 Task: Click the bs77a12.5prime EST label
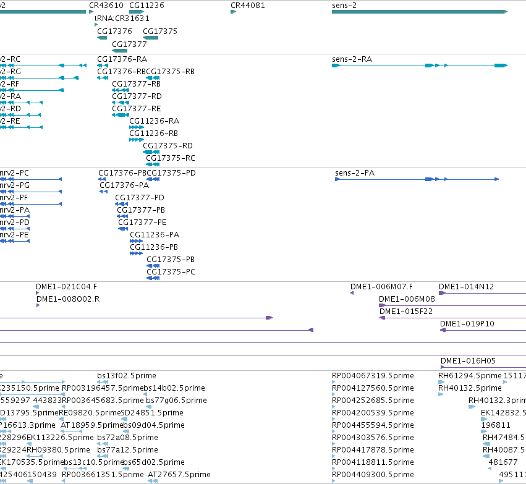coord(127,449)
